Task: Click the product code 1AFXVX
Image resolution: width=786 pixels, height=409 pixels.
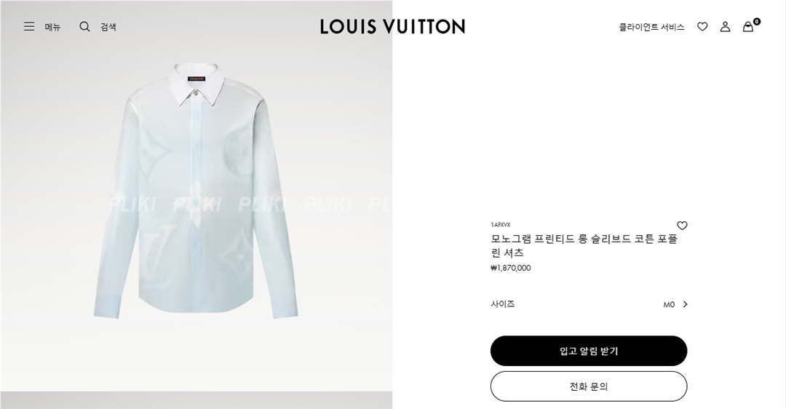Action: 500,225
